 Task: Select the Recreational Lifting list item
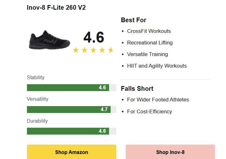click(x=150, y=43)
